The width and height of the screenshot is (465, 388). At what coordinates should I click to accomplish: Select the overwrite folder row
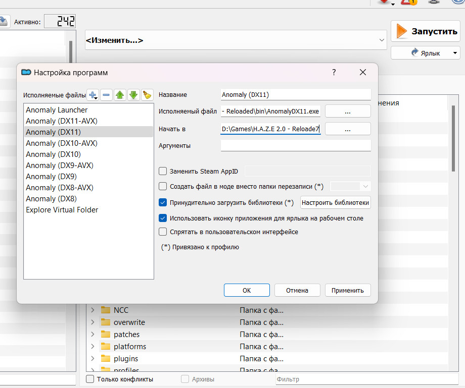click(267, 322)
